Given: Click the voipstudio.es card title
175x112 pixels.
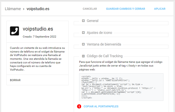Looking at the screenshot, I should 38,29.
